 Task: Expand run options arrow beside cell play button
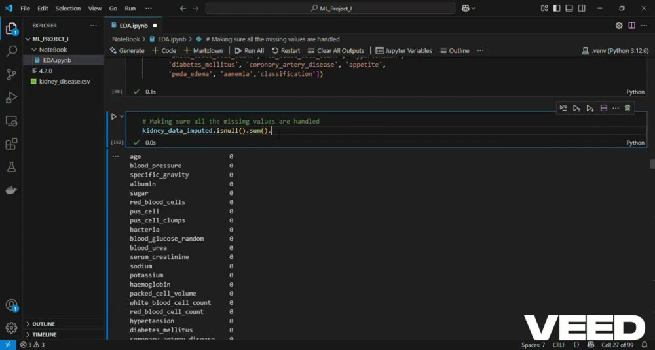[x=122, y=117]
